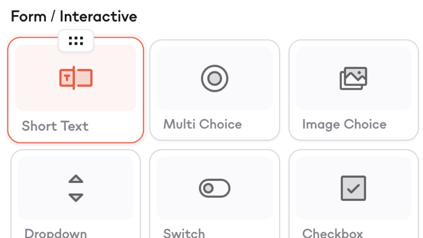Image resolution: width=423 pixels, height=238 pixels.
Task: Click the small T inside Short Text icon
Action: click(67, 78)
